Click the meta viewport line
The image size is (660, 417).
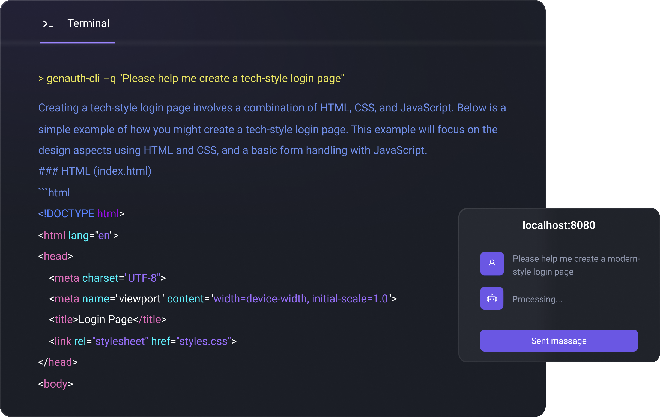(x=223, y=299)
